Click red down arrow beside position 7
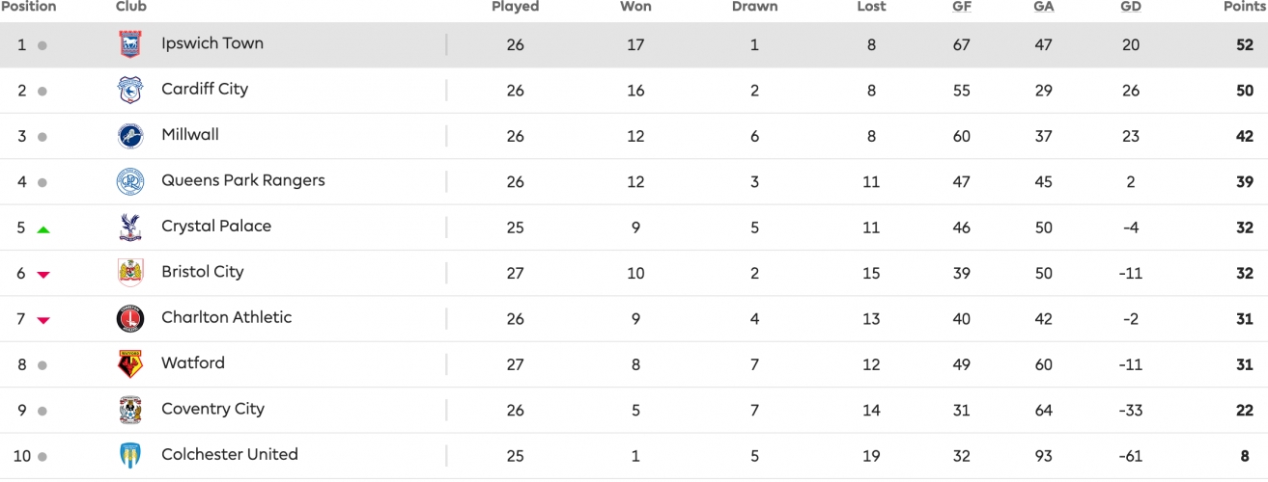Viewport: 1268px width, 482px height. (x=42, y=320)
